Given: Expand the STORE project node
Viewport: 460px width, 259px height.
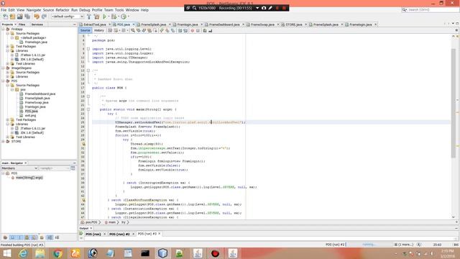Looking at the screenshot, I should click(x=3, y=141).
